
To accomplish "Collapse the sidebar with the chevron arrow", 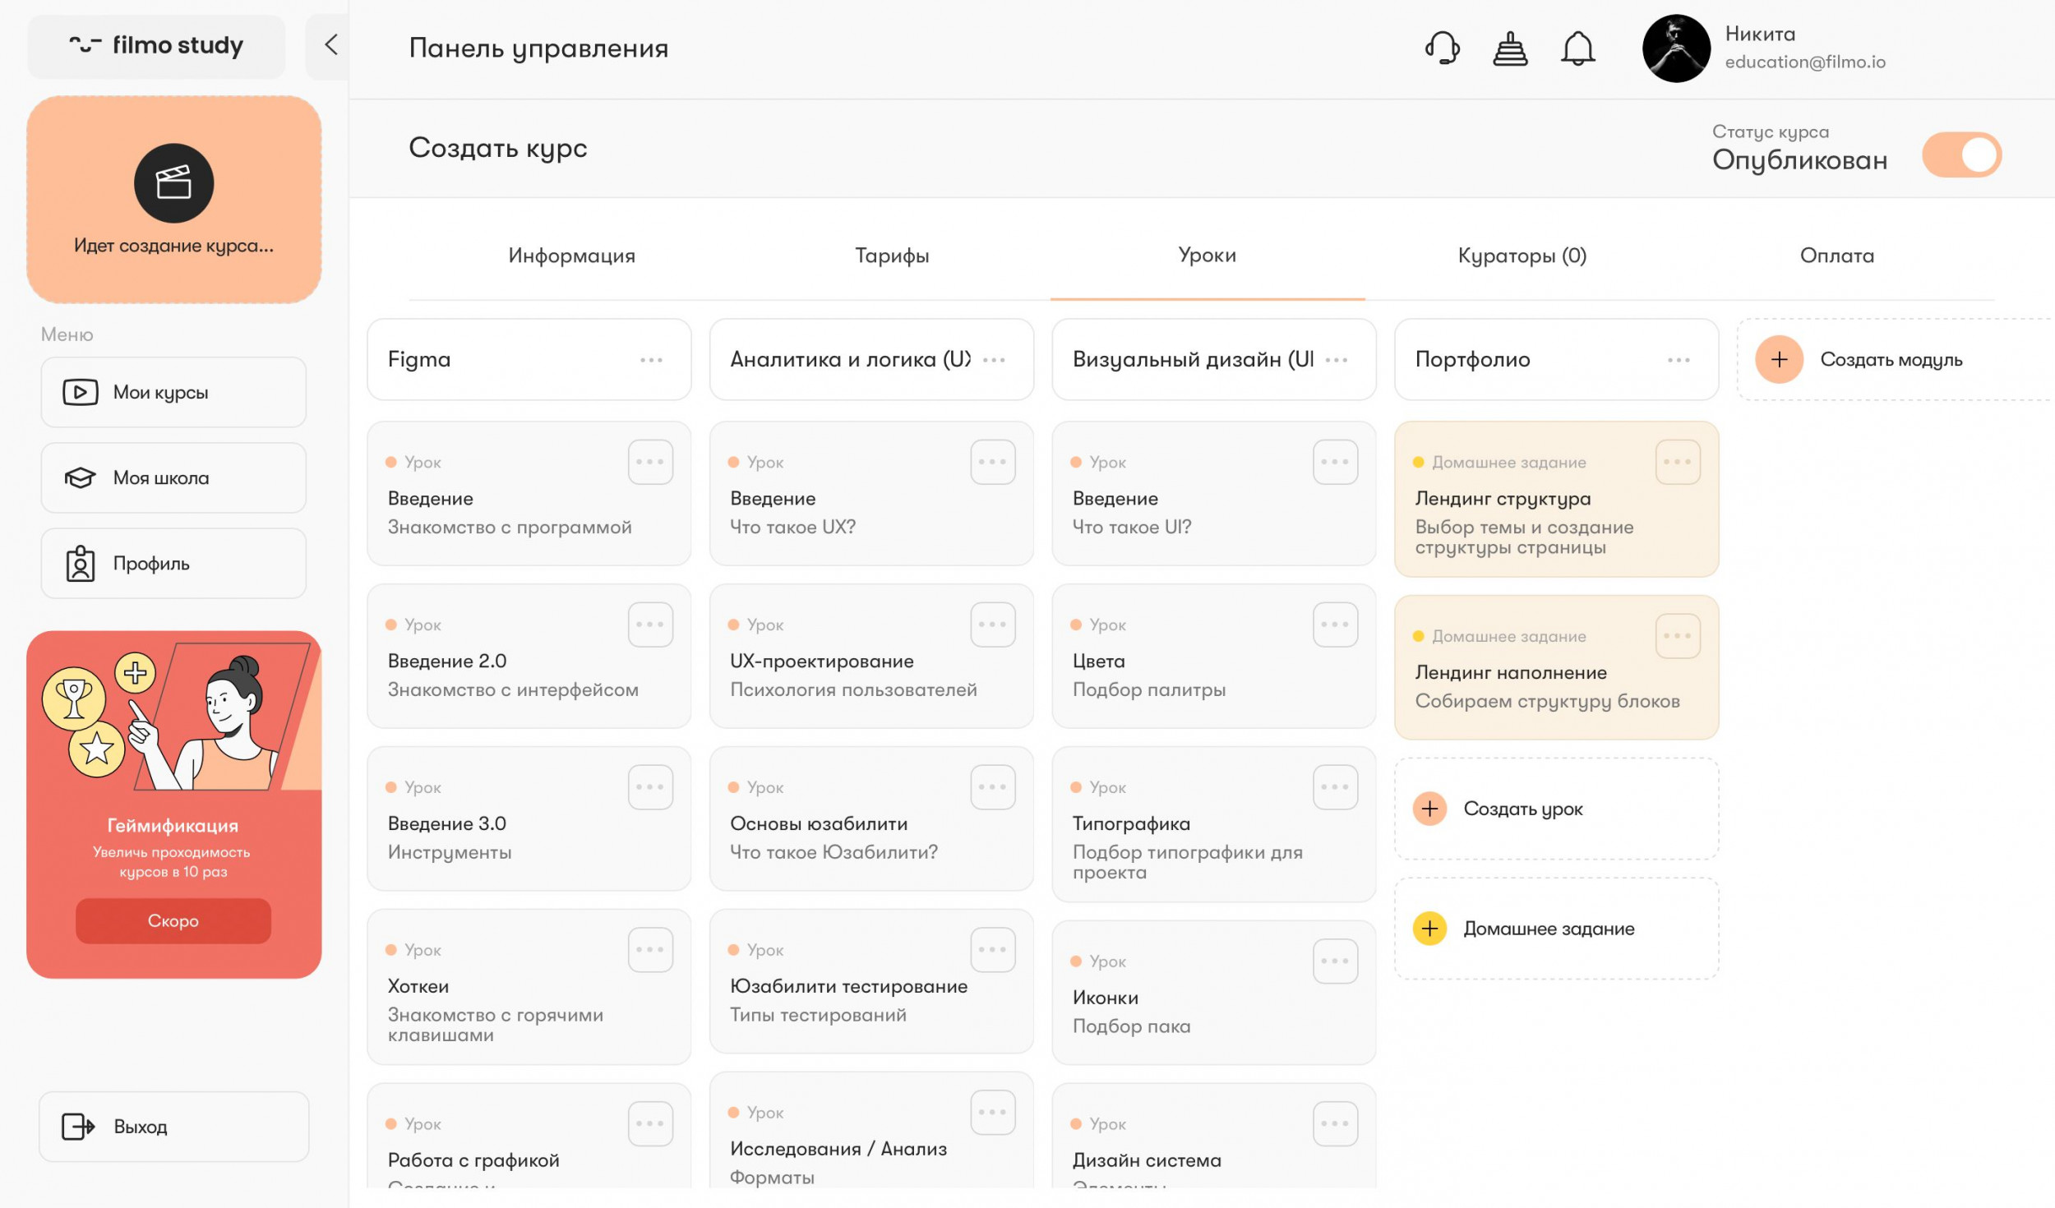I will pos(330,44).
